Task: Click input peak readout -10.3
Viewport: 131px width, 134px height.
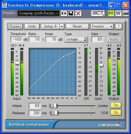Action: tap(13, 46)
